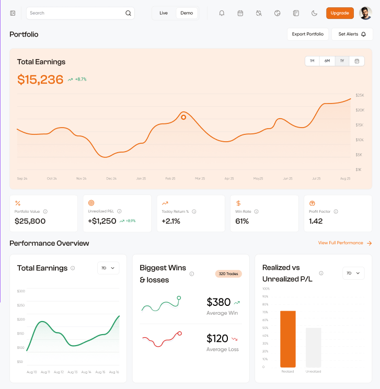This screenshot has width=380, height=389.
Task: Click the arrow next to View Full Performance
Action: coord(370,243)
